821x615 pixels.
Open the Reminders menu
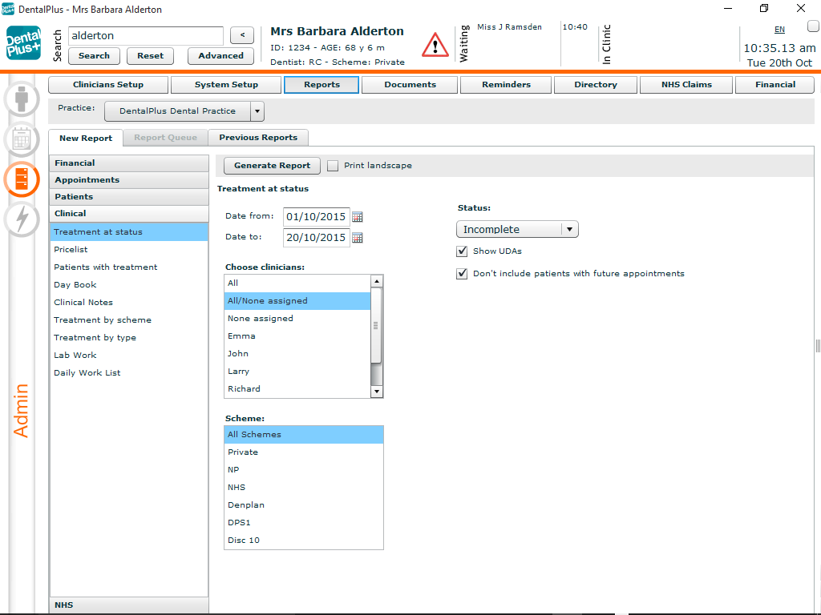(506, 85)
